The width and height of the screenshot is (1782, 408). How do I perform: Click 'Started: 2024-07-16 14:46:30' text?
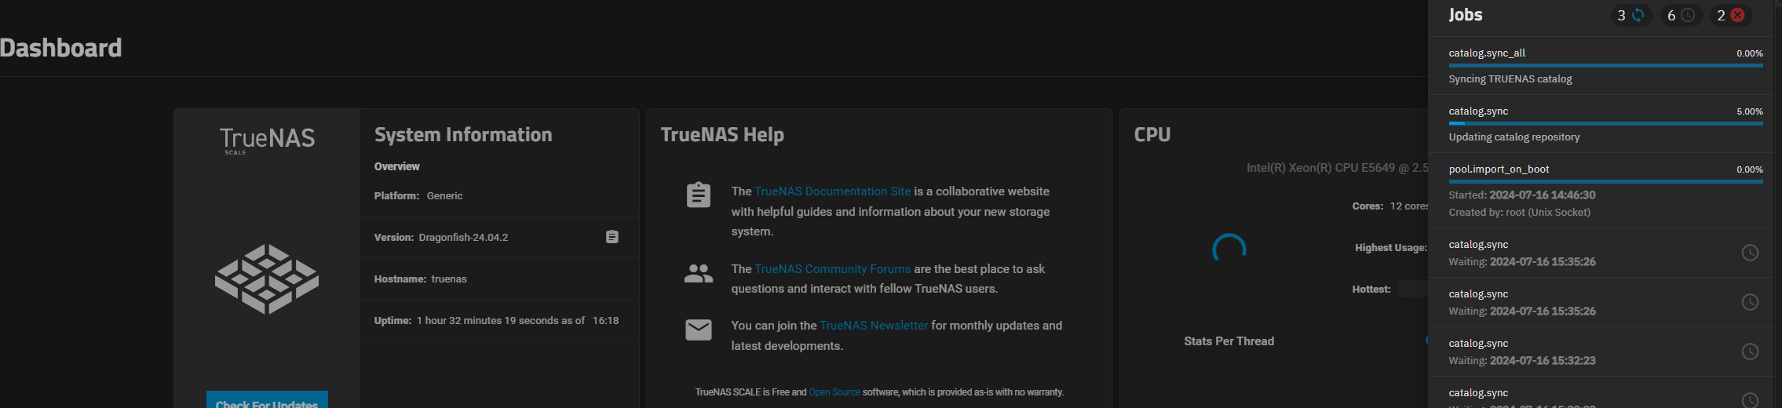tap(1521, 195)
